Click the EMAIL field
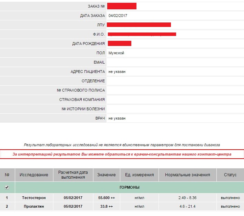The image size is (244, 216). point(175,62)
